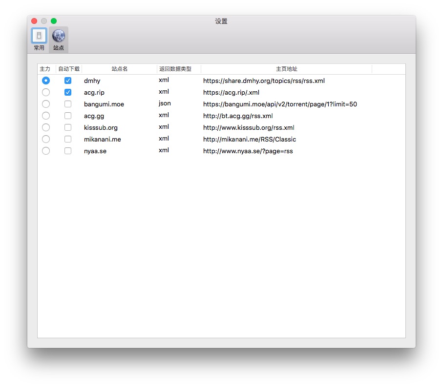Click the 自动下载 column header
The image size is (443, 387).
[x=69, y=69]
